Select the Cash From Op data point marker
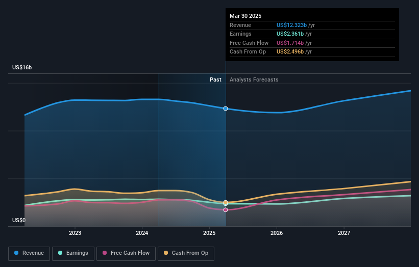The height and width of the screenshot is (267, 419). [x=226, y=202]
